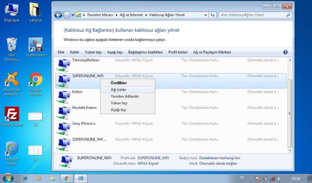Open FileZilla Client shortcut

12,116
